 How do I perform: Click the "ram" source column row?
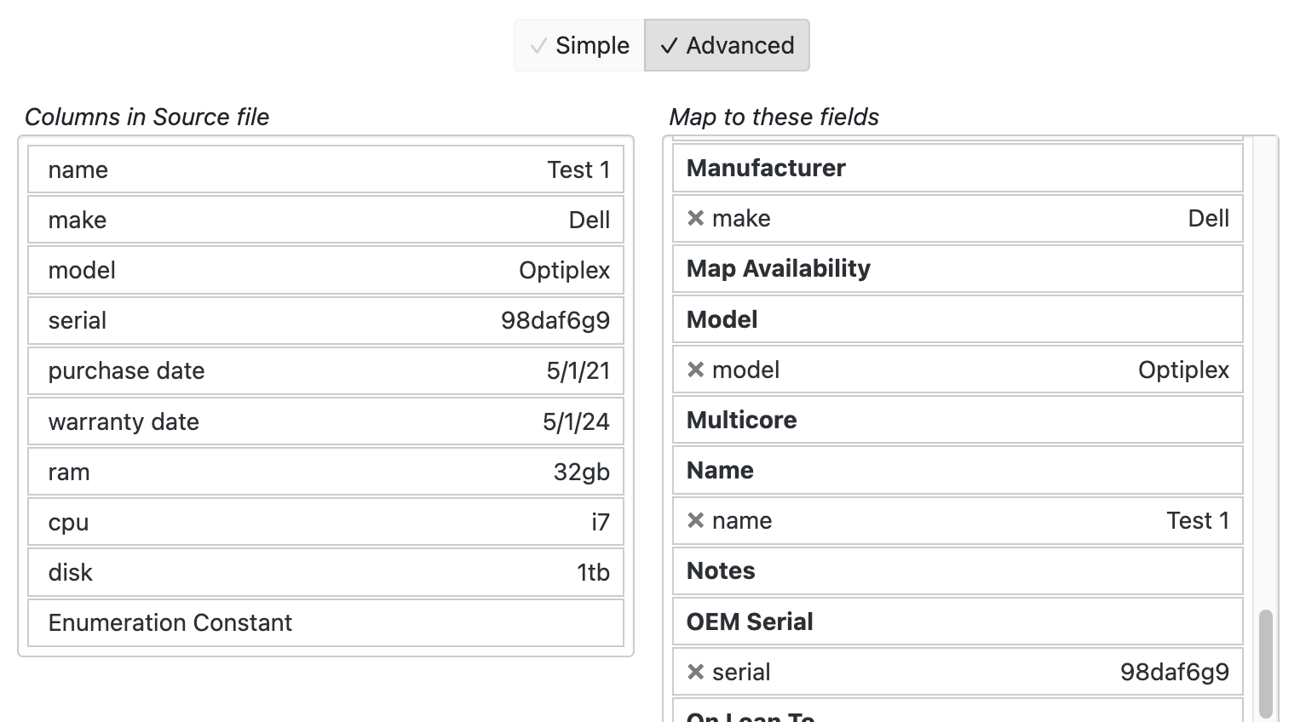(326, 472)
